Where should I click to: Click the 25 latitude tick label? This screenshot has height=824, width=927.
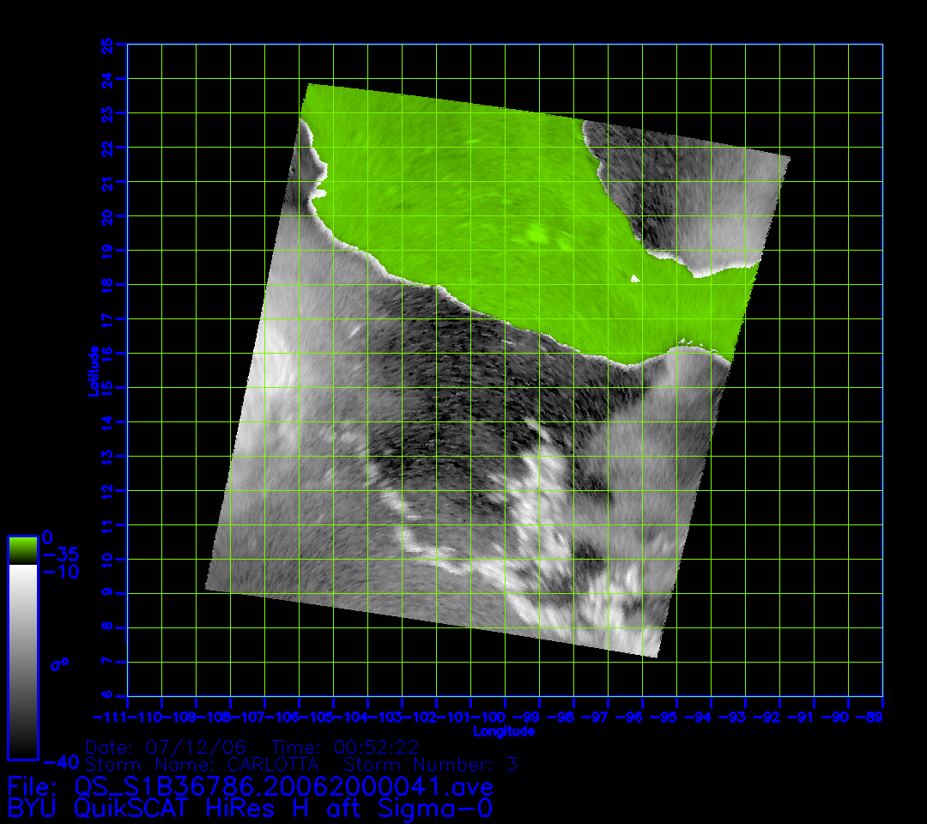coord(108,44)
